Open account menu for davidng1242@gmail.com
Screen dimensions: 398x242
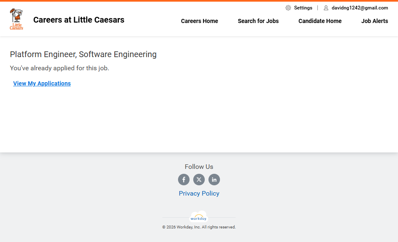[360, 8]
